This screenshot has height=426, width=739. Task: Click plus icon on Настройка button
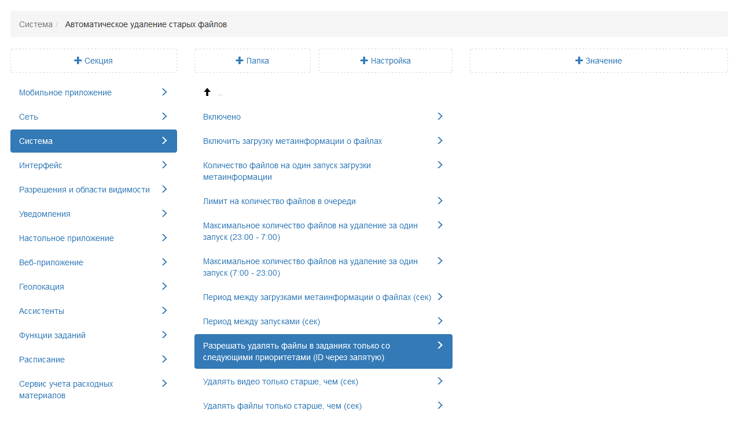click(364, 61)
